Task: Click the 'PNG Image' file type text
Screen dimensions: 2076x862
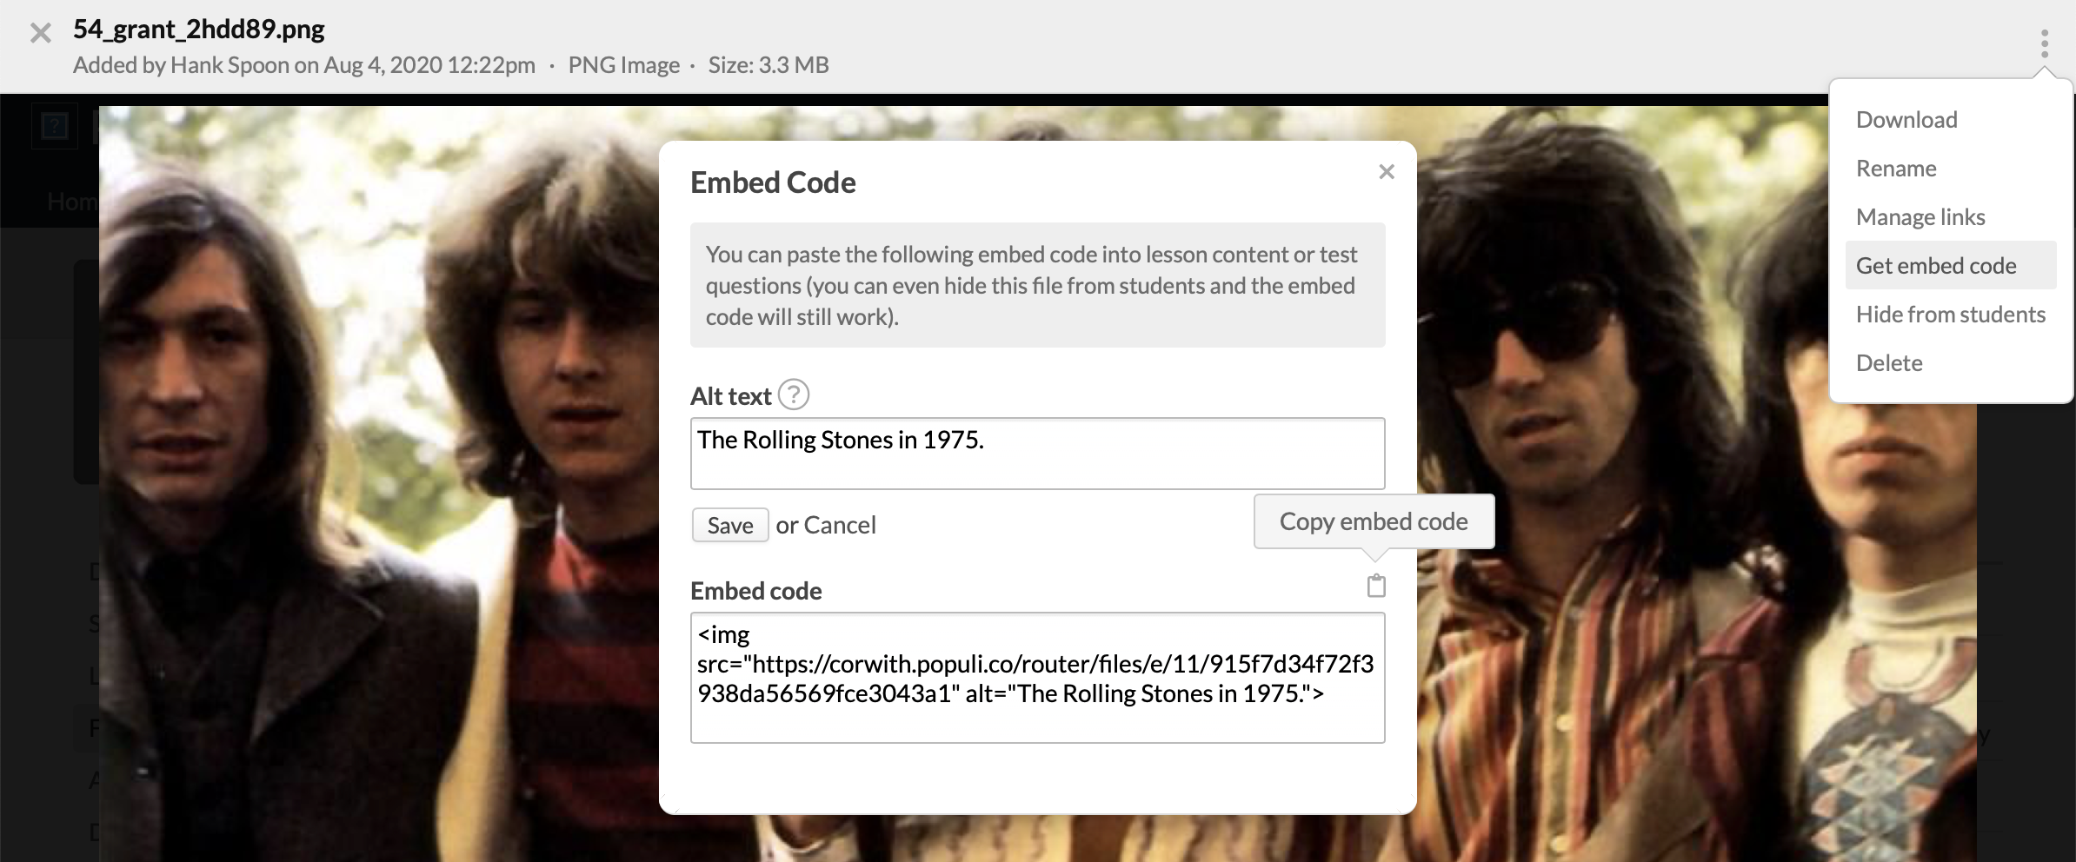Action: [624, 65]
